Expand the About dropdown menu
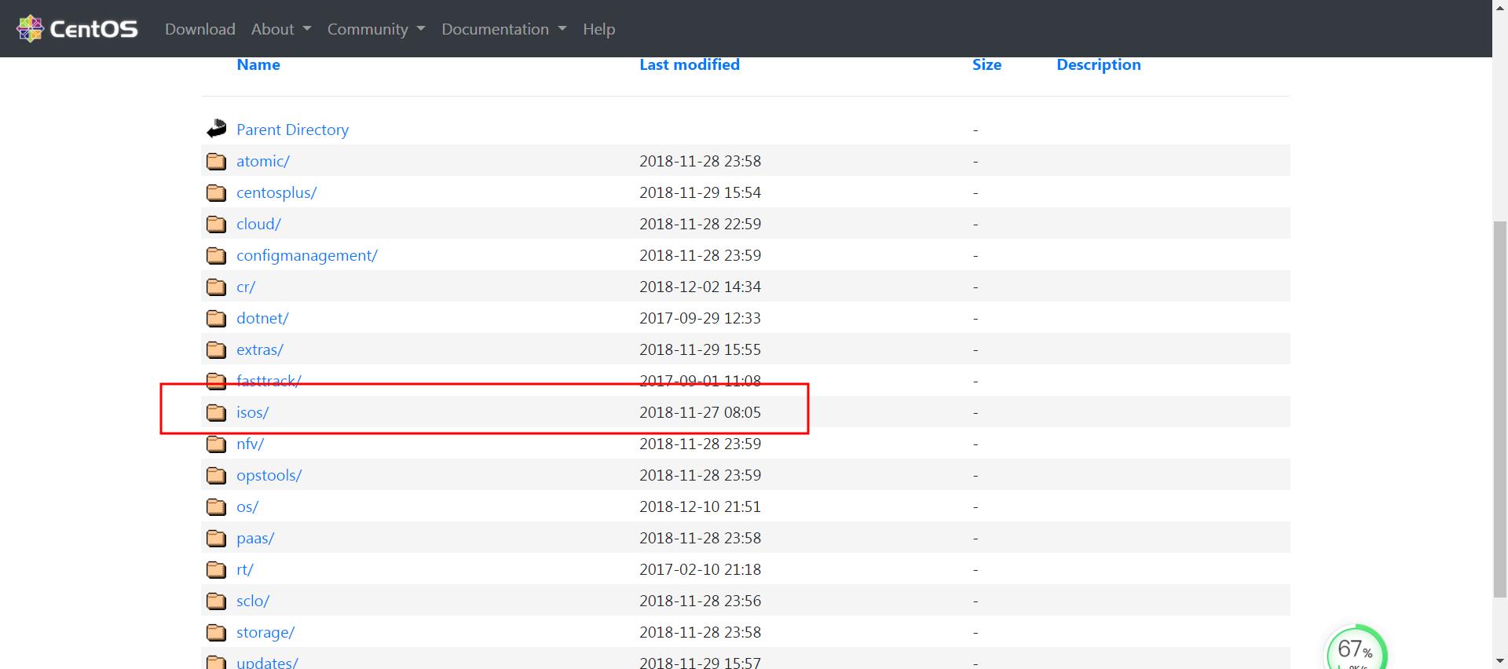1508x669 pixels. 280,29
